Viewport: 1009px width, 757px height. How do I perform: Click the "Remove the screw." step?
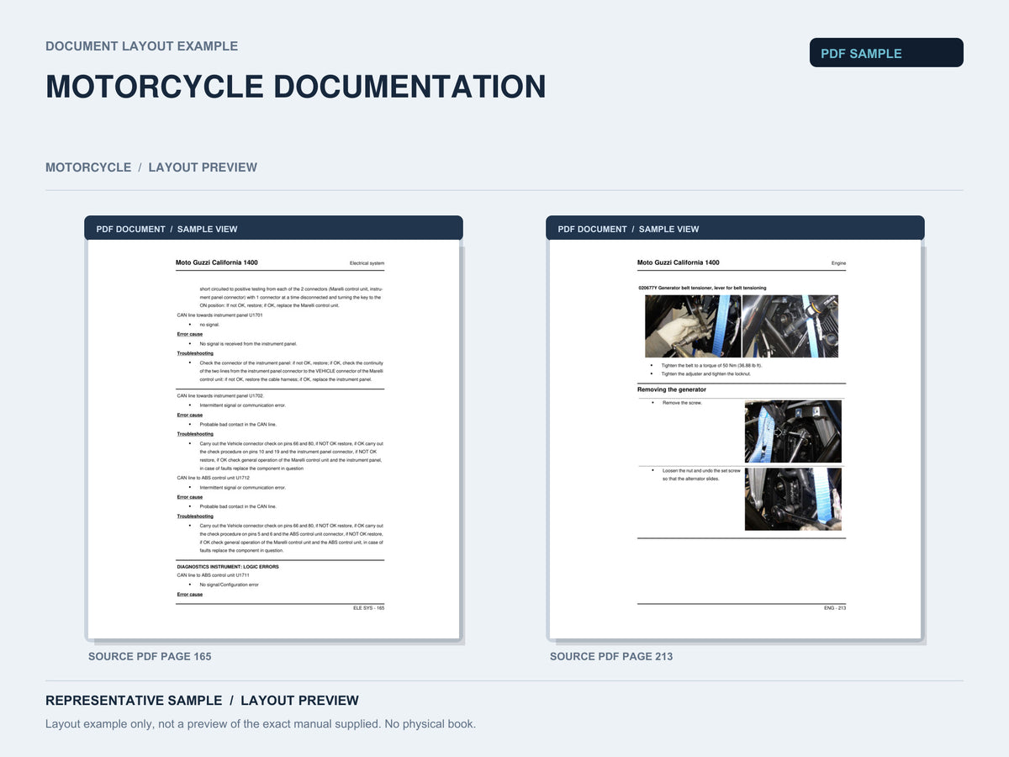[682, 403]
